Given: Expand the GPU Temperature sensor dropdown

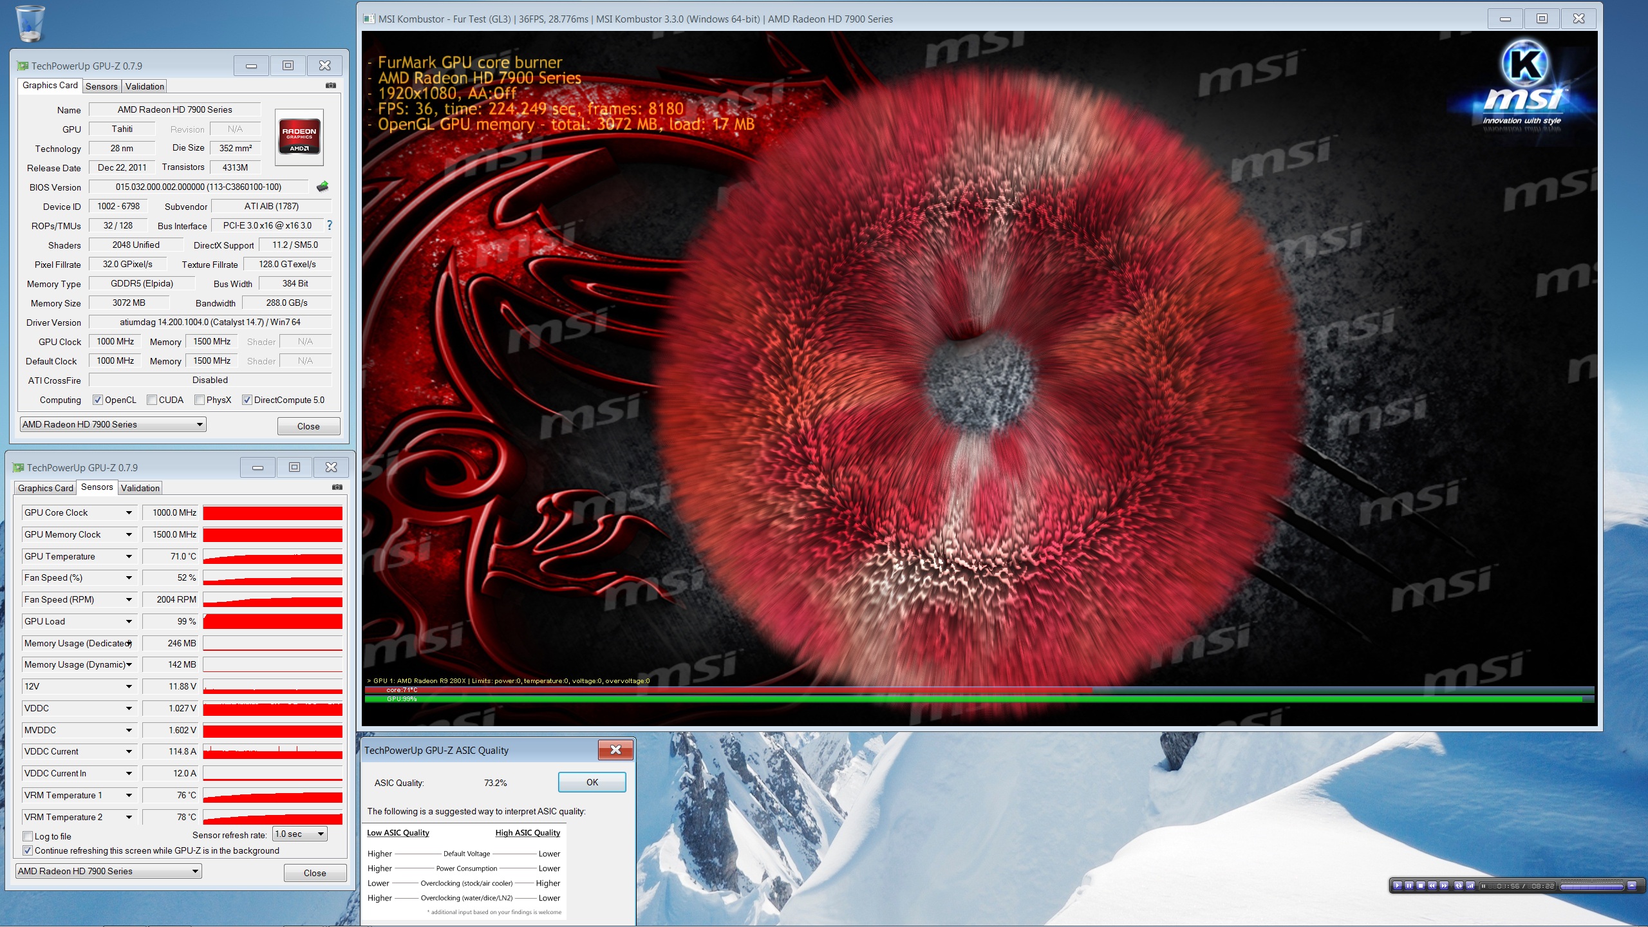Looking at the screenshot, I should [129, 556].
